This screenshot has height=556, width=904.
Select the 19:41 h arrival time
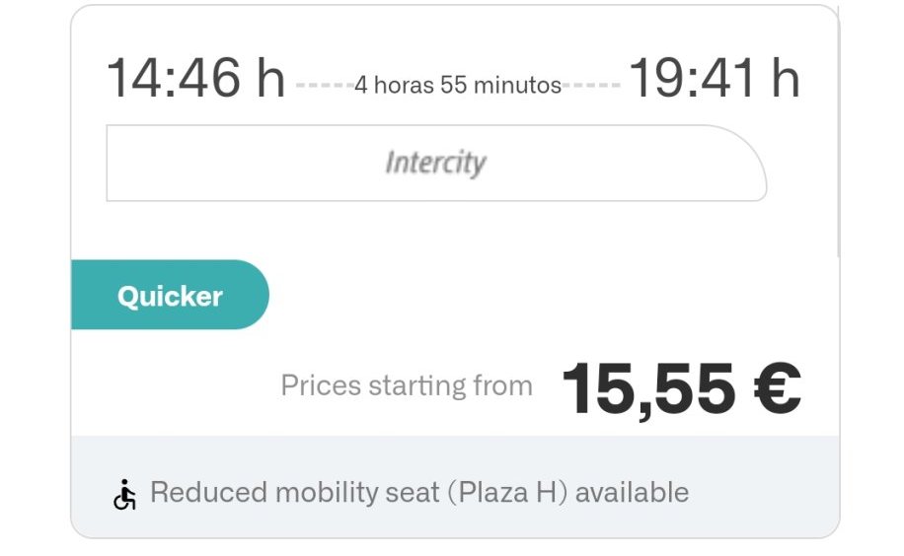click(714, 78)
